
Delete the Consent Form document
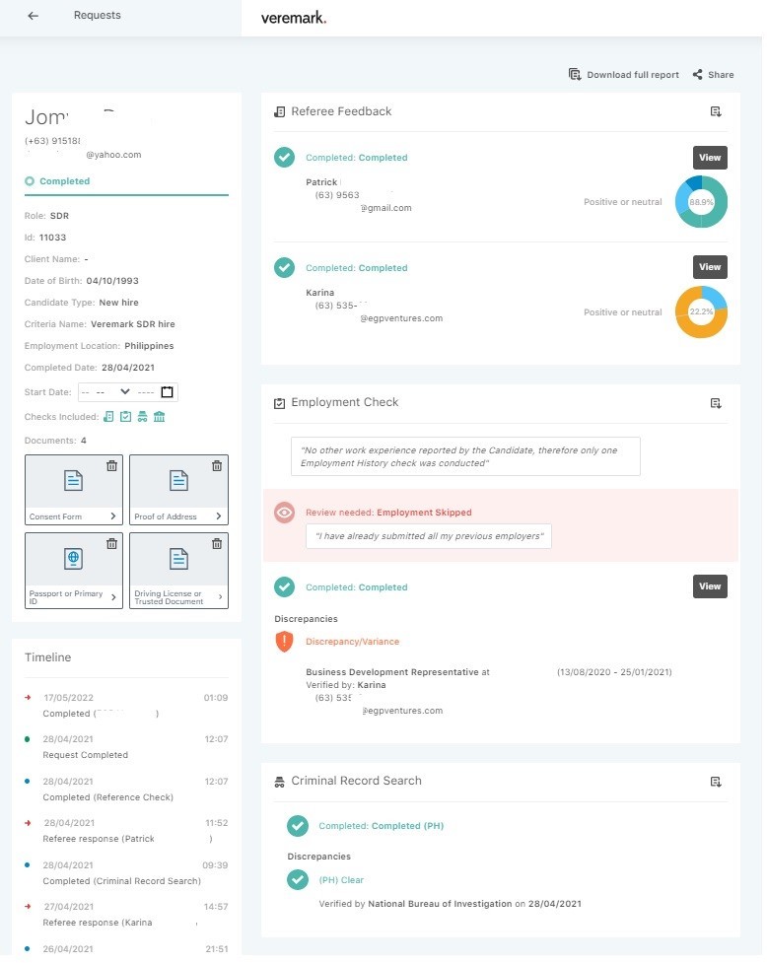pyautogui.click(x=111, y=466)
